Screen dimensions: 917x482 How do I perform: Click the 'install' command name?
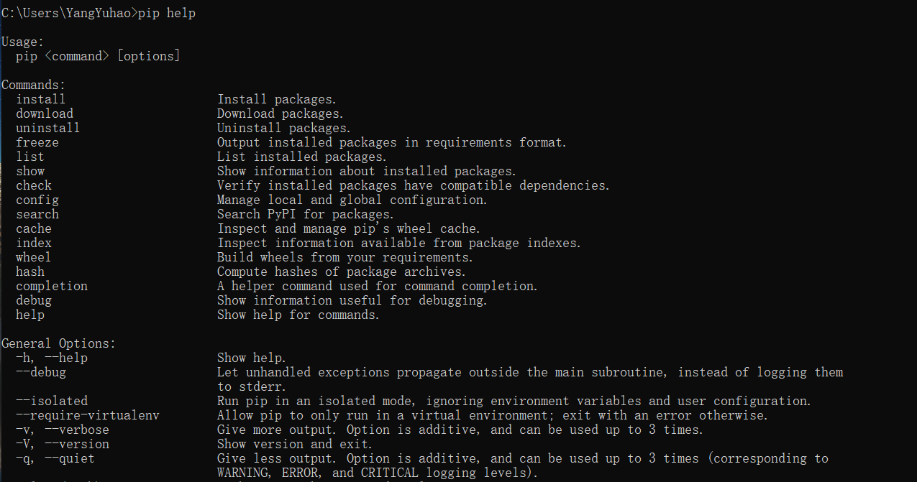click(x=40, y=99)
